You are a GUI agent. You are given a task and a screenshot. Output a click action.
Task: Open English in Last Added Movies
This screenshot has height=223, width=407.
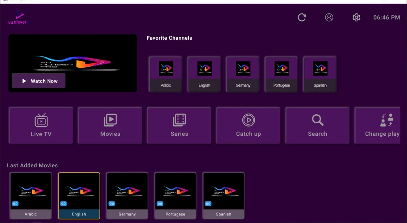(79, 196)
